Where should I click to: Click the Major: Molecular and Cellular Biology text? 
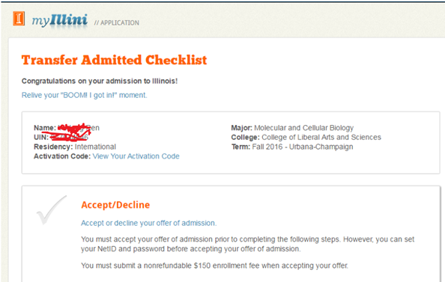292,128
